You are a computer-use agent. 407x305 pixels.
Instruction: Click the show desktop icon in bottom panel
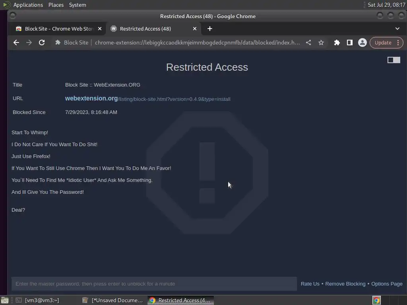coord(5,300)
